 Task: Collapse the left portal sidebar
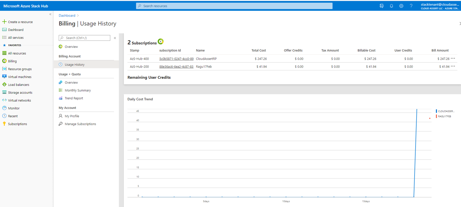click(x=50, y=14)
